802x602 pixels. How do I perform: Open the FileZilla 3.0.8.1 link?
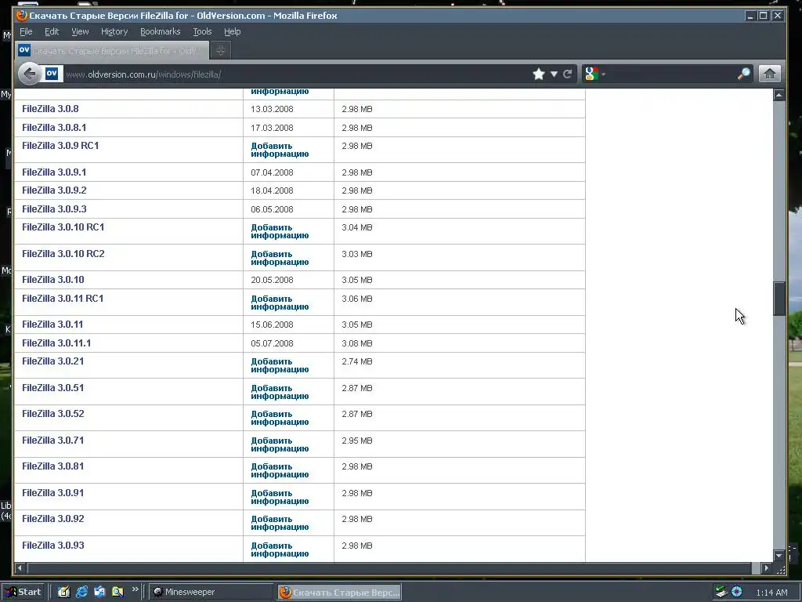click(x=54, y=128)
